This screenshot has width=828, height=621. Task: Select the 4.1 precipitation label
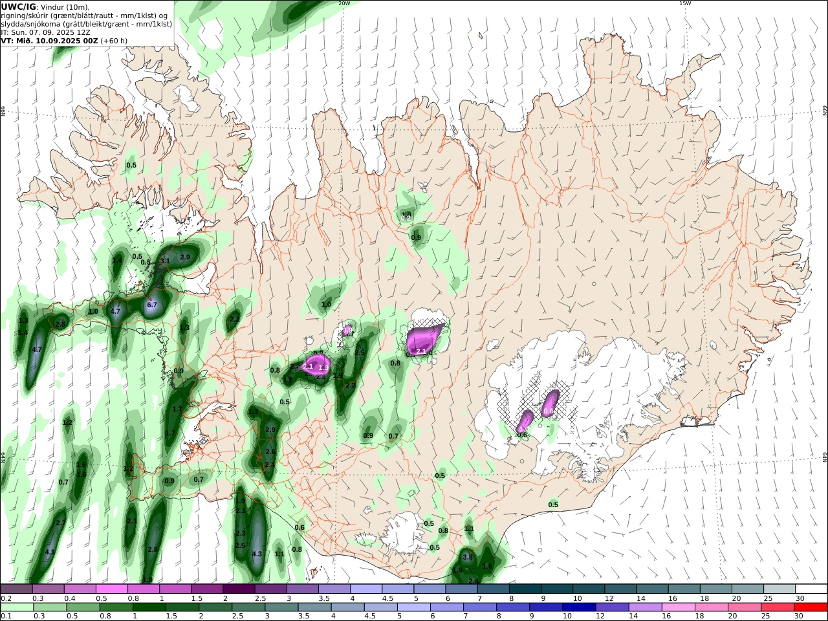tap(50, 552)
